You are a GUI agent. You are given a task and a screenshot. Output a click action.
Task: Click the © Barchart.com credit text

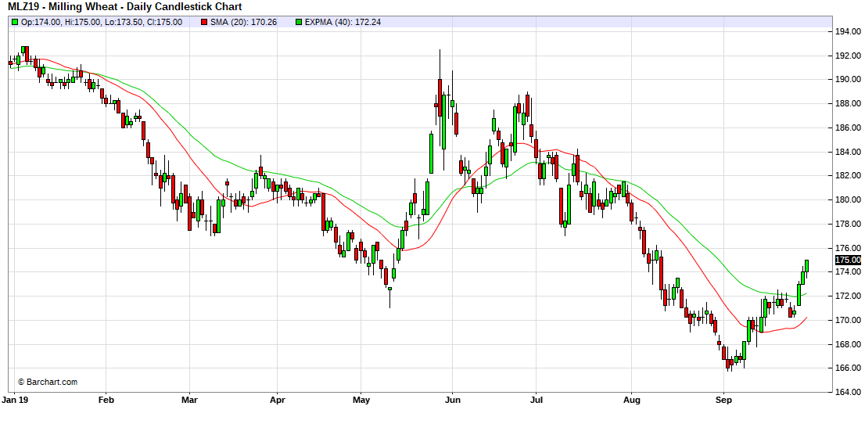click(48, 382)
